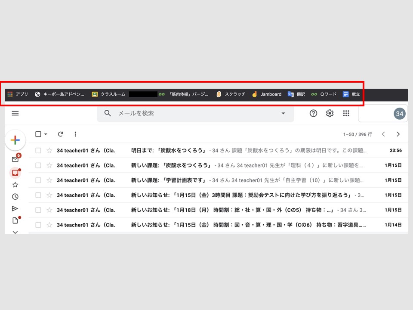Go to the next page of emails

398,134
